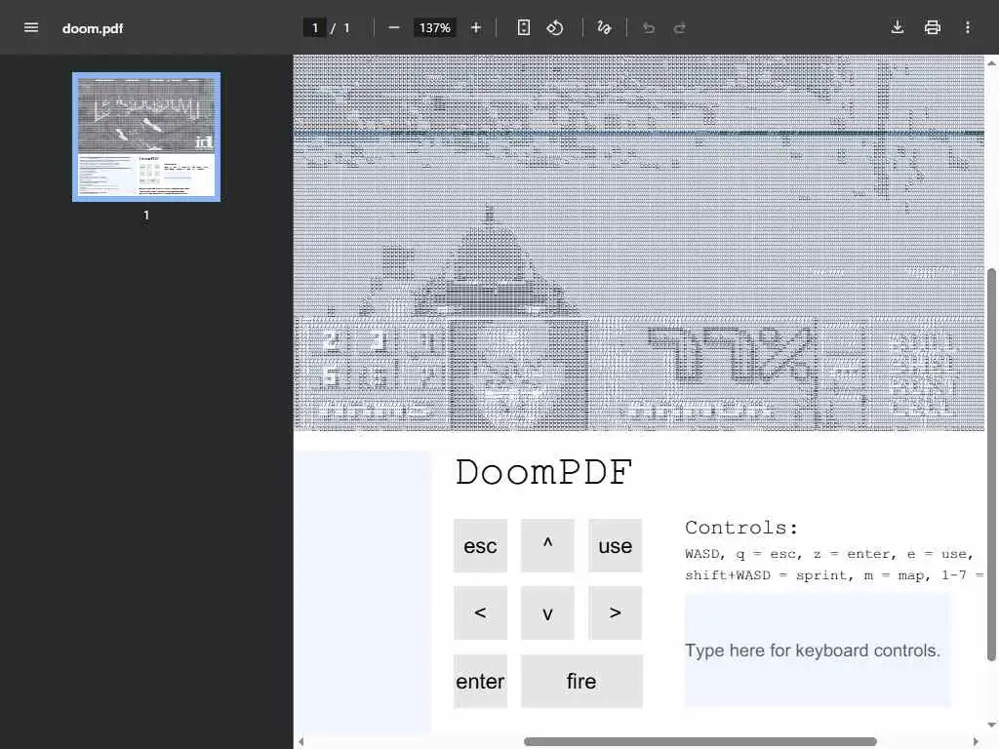Select the page 1 thumbnail

[146, 137]
